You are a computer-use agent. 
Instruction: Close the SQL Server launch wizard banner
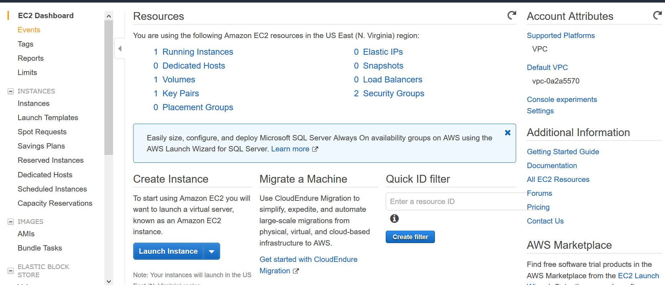pyautogui.click(x=508, y=133)
